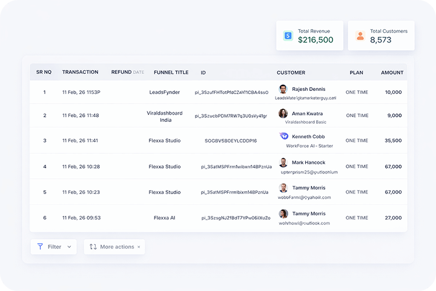Click the transaction ID SOGBV5BOEYLCDDP16
436x291 pixels.
tap(231, 141)
